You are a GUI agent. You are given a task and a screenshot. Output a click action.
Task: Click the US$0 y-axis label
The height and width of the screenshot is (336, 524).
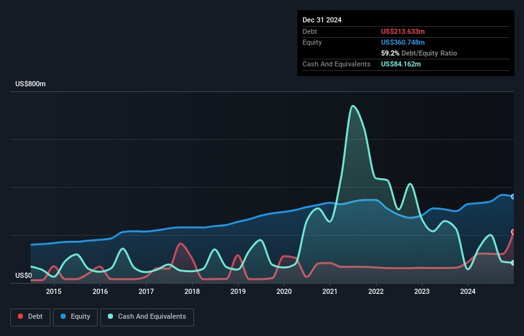(23, 276)
